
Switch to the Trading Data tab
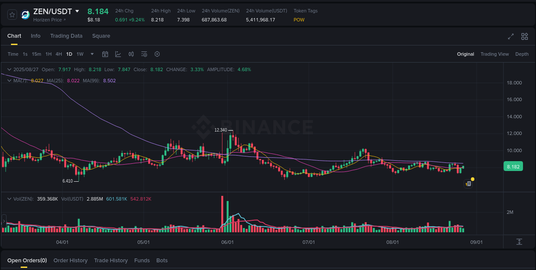click(x=66, y=36)
